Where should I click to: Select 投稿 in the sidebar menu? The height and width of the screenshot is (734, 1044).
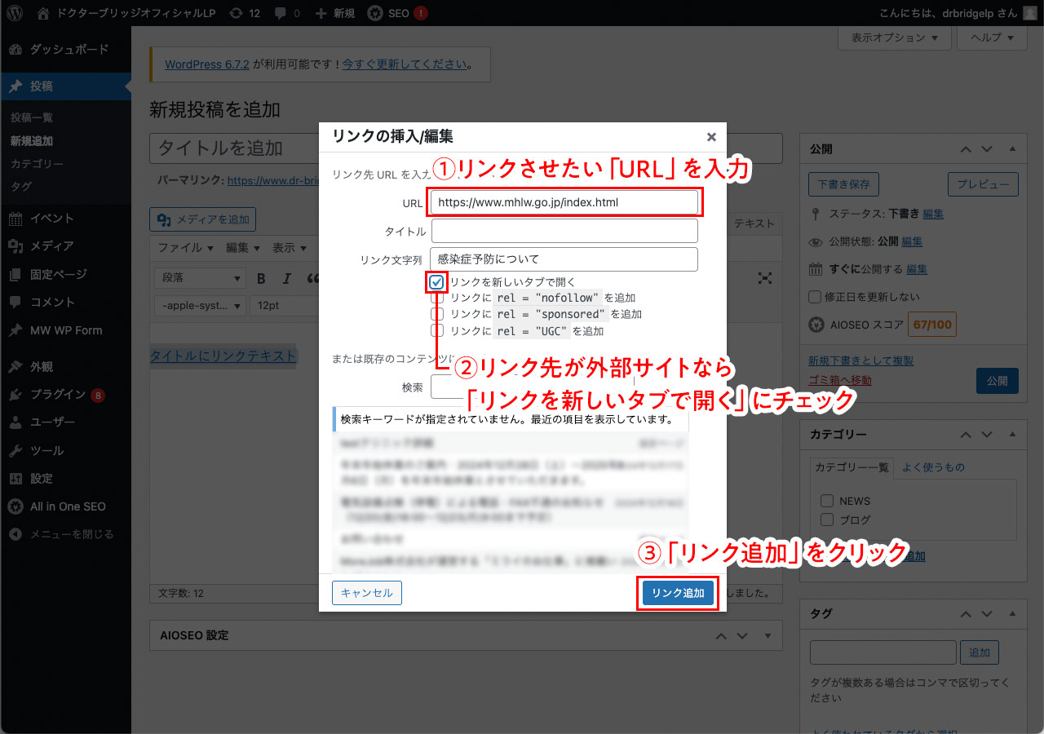(x=65, y=86)
